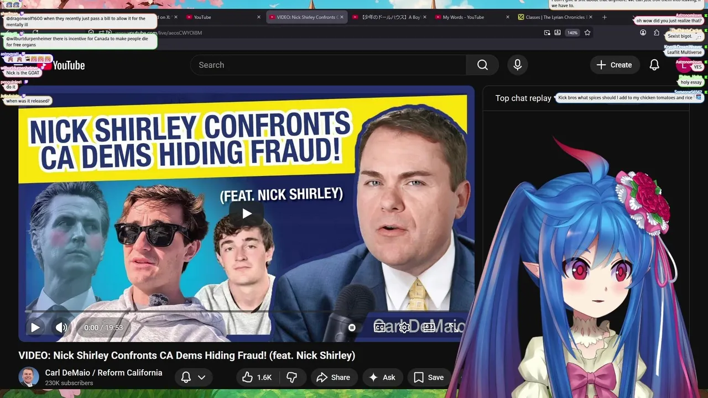
Task: Open the Top chat replay dropdown
Action: point(523,98)
